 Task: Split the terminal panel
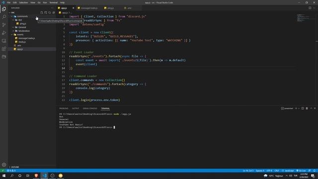click(303, 108)
